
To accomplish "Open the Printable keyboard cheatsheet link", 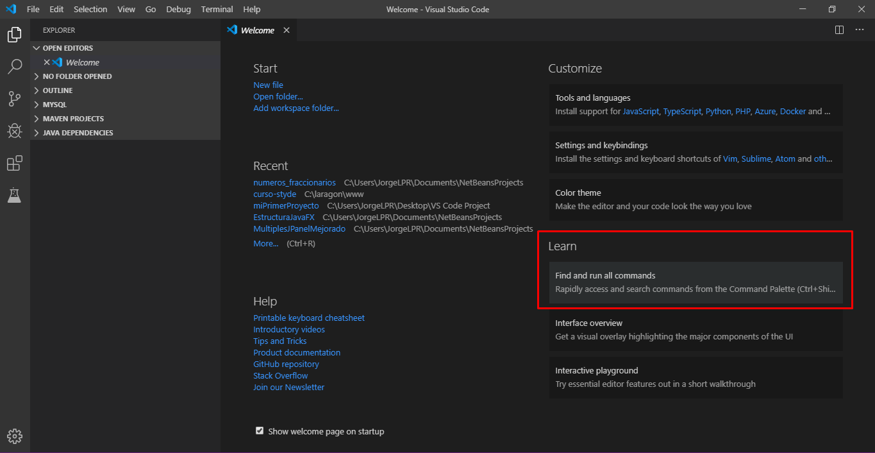I will coord(309,318).
